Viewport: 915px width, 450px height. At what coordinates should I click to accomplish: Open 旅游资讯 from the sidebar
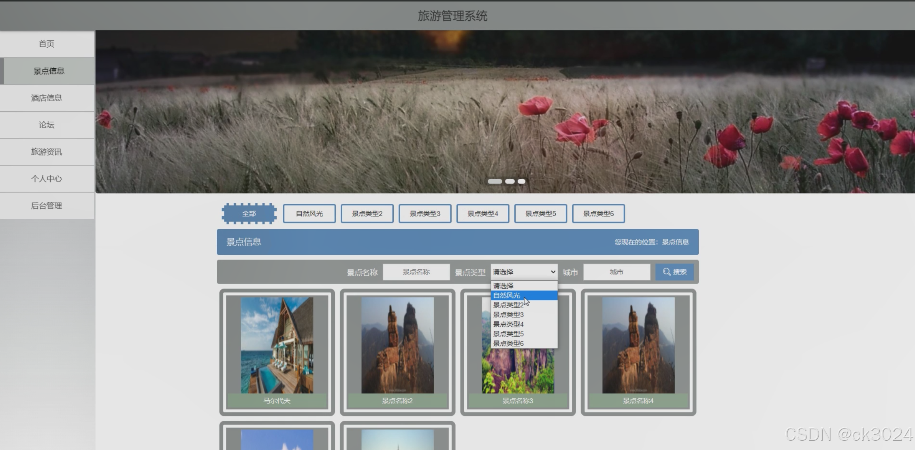click(x=47, y=152)
